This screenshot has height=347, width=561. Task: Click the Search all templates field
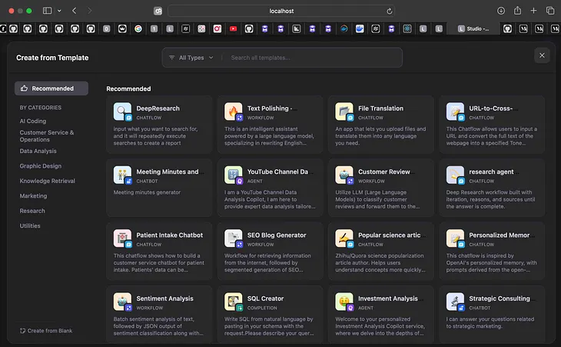pyautogui.click(x=314, y=57)
